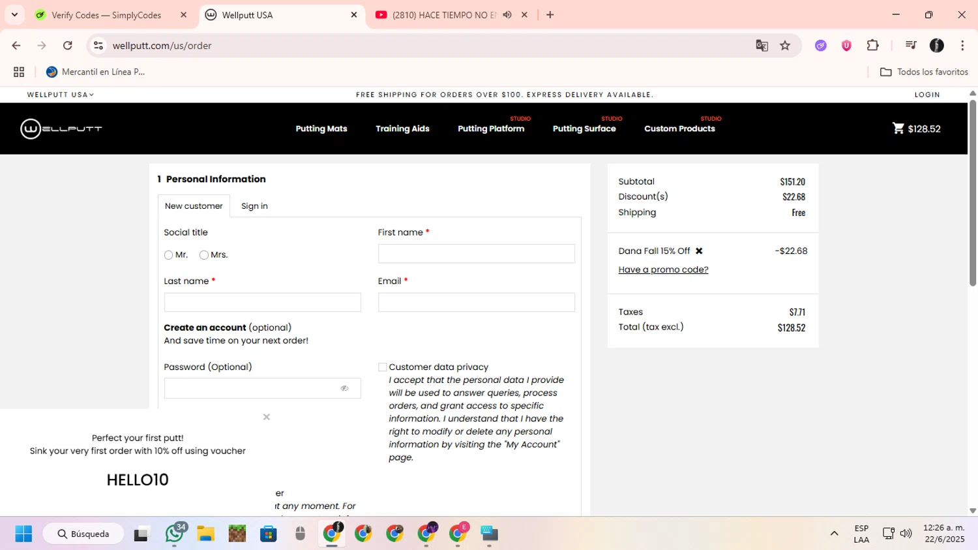978x550 pixels.
Task: Expand the WELLPUTT USA country selector
Action: tap(61, 95)
